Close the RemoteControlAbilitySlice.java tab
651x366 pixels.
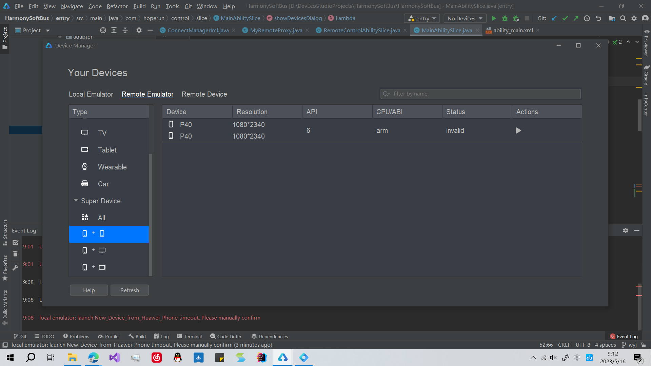pyautogui.click(x=405, y=30)
